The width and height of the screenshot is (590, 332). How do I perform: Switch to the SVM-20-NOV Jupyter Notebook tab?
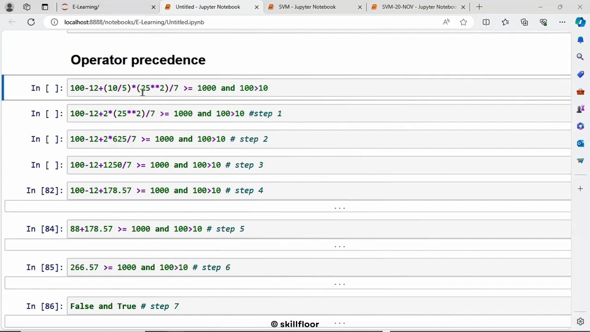point(419,7)
